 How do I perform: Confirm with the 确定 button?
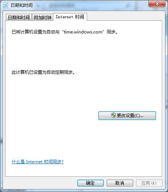pos(90,183)
